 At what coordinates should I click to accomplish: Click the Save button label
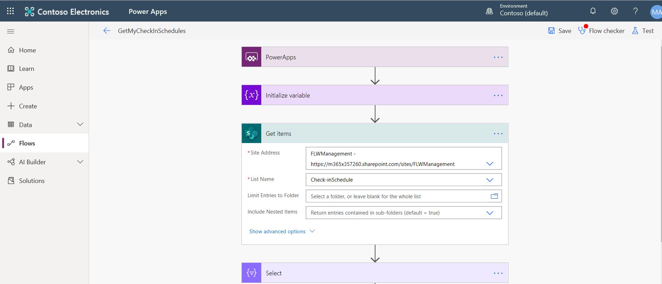[x=565, y=31]
